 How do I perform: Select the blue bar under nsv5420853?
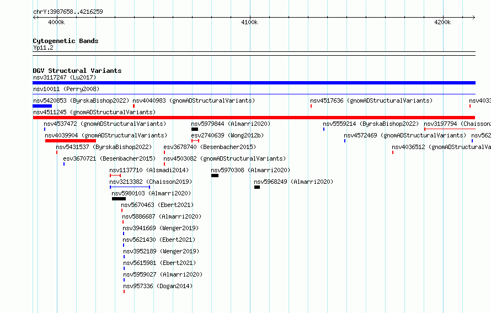click(x=42, y=106)
